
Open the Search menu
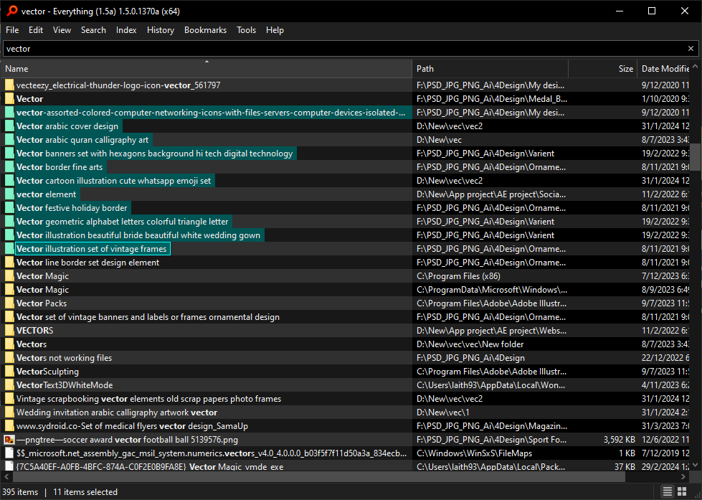(x=93, y=30)
